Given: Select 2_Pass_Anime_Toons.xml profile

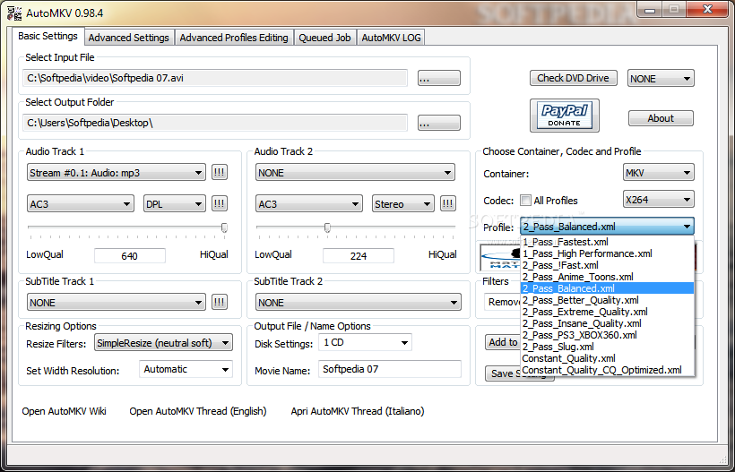Looking at the screenshot, I should 607,278.
